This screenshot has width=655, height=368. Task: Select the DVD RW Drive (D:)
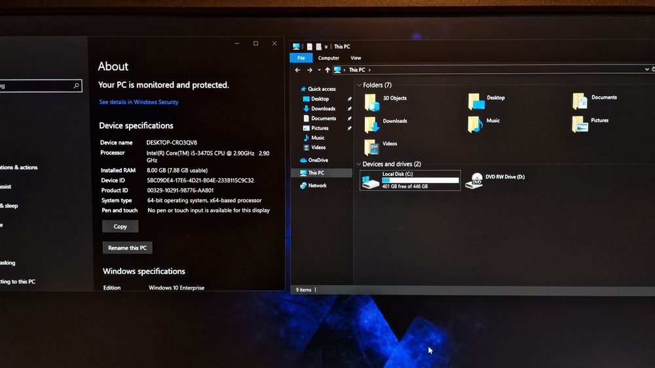click(x=495, y=180)
